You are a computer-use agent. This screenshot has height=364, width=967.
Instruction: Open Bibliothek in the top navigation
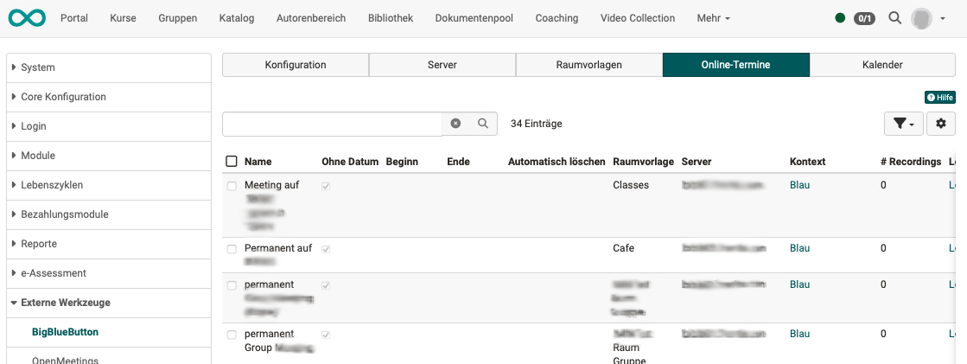(391, 18)
